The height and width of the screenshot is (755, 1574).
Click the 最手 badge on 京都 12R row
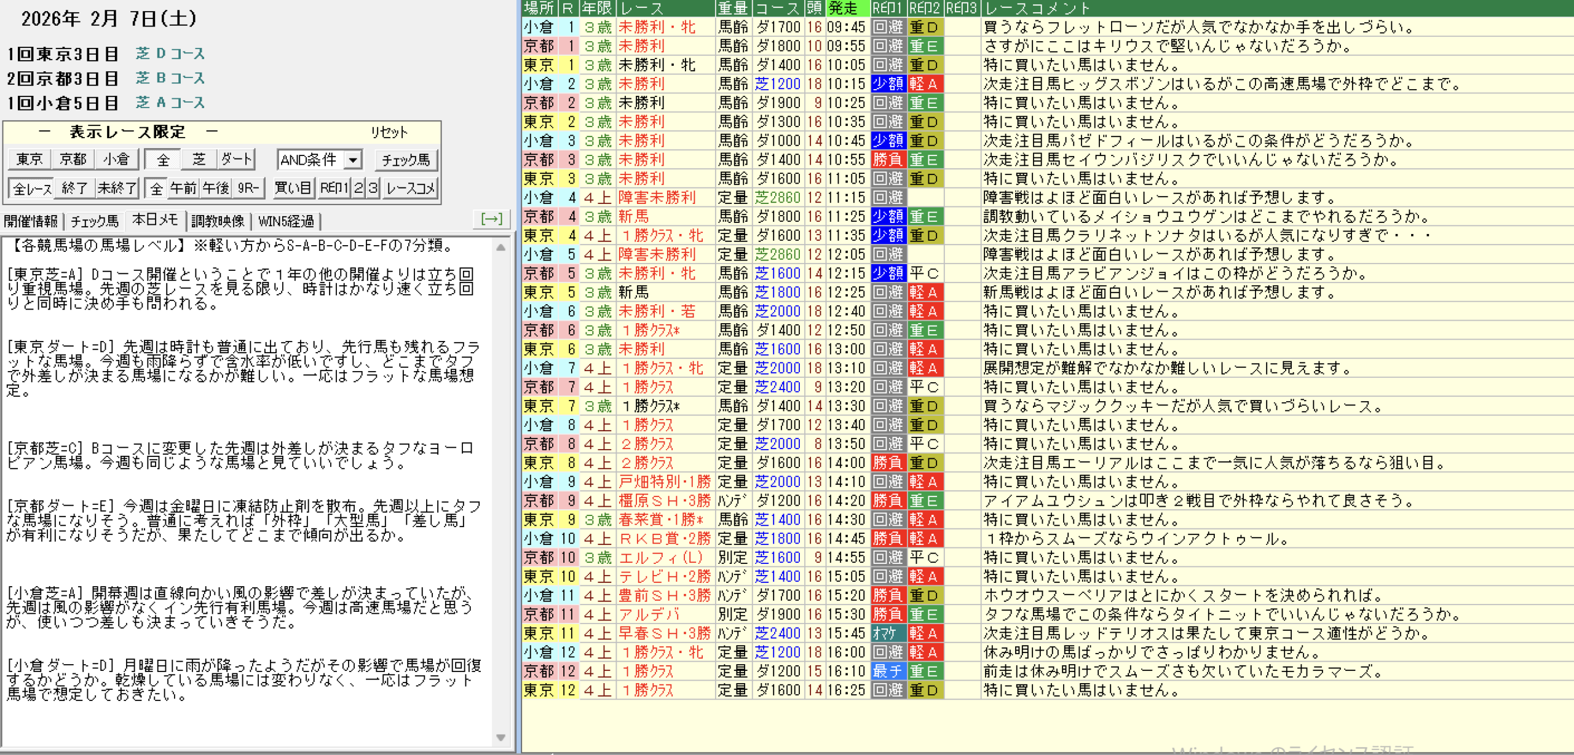[887, 671]
